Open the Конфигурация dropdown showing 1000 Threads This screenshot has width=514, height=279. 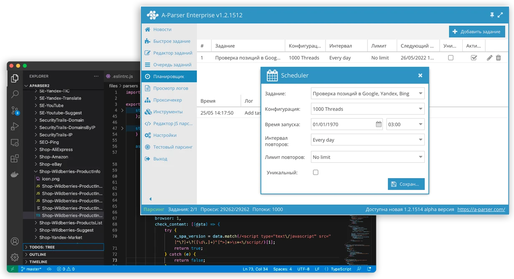coord(368,109)
